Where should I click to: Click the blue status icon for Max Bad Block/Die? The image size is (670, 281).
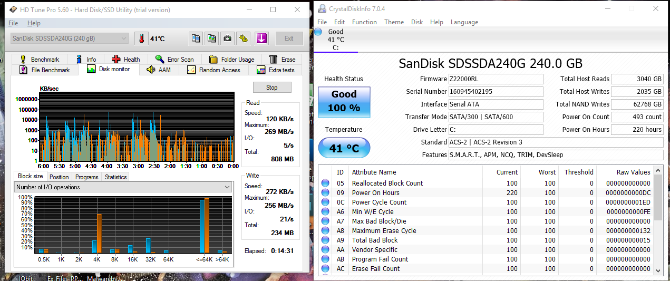[325, 221]
